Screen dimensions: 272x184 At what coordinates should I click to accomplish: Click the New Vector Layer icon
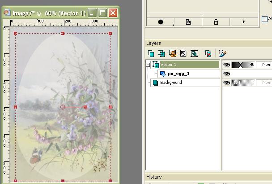161,53
